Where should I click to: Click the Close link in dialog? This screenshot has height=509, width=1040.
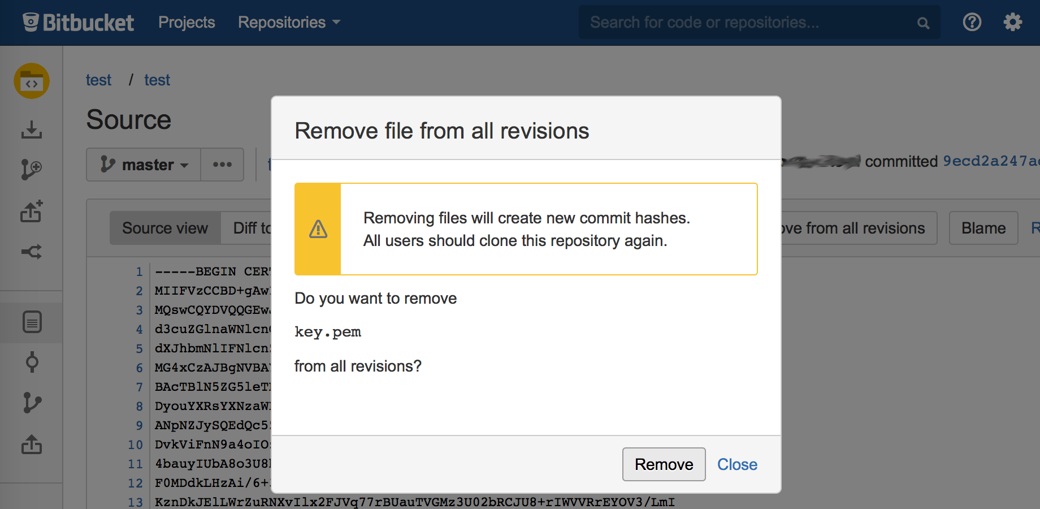[x=737, y=464]
